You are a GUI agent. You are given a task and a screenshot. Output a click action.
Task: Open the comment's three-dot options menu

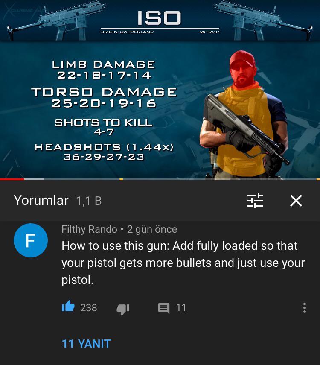pyautogui.click(x=304, y=308)
